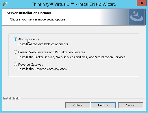Screen dimensions: 148x113
Task: Go back with the < Back button
Action: tap(78, 105)
